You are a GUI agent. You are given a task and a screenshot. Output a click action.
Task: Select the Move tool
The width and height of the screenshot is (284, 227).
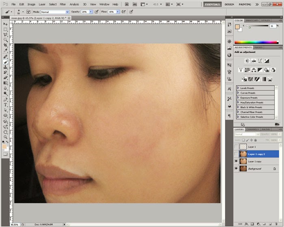coord(5,24)
